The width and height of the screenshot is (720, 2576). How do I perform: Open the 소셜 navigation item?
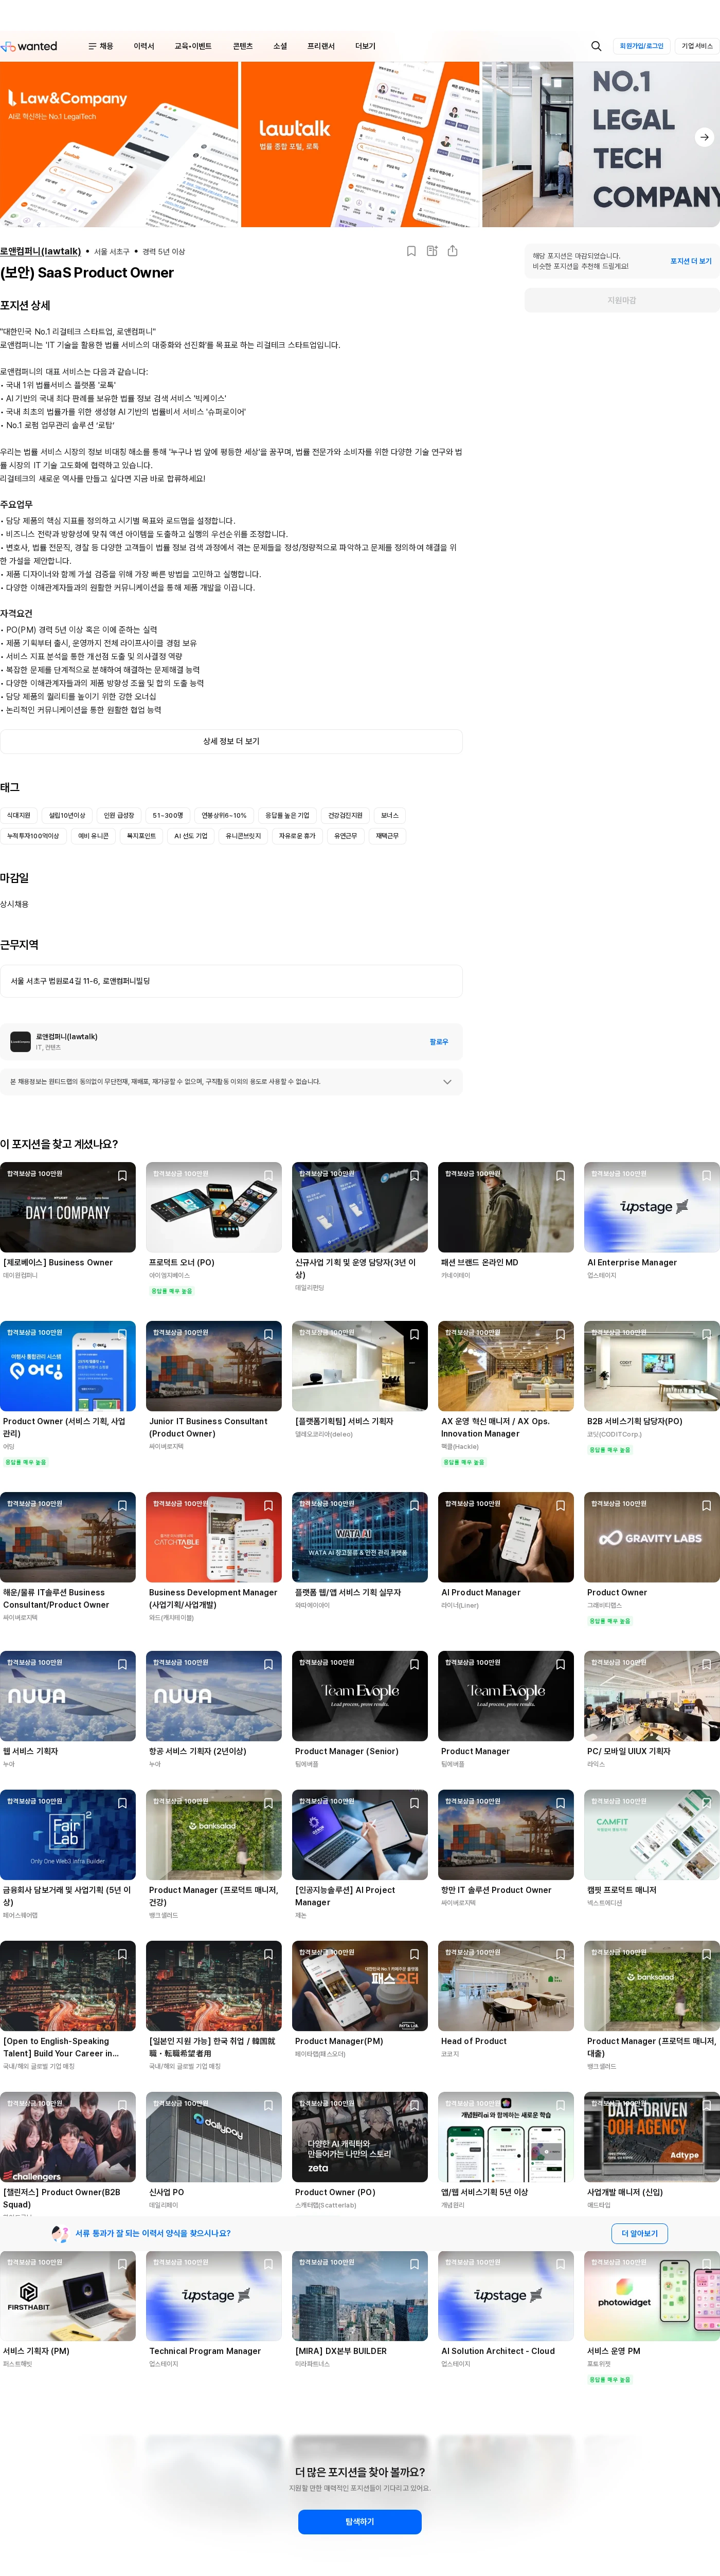(280, 46)
